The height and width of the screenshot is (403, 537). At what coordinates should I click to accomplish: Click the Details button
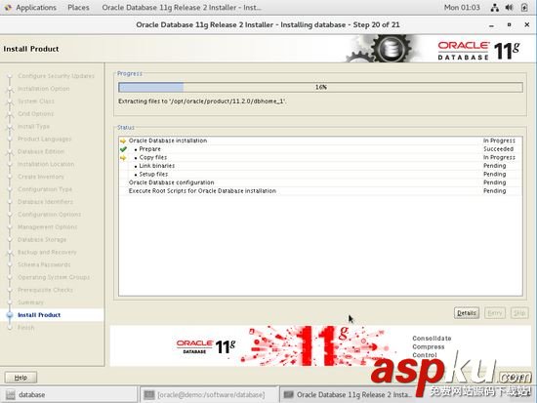[x=467, y=313]
